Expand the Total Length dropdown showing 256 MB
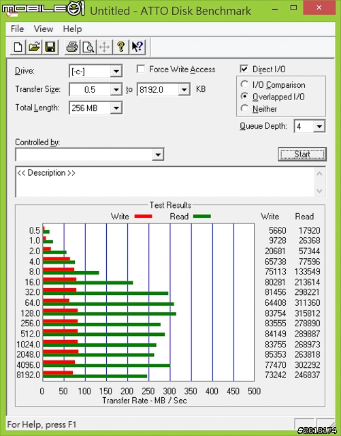This screenshot has height=436, width=341. tap(116, 108)
